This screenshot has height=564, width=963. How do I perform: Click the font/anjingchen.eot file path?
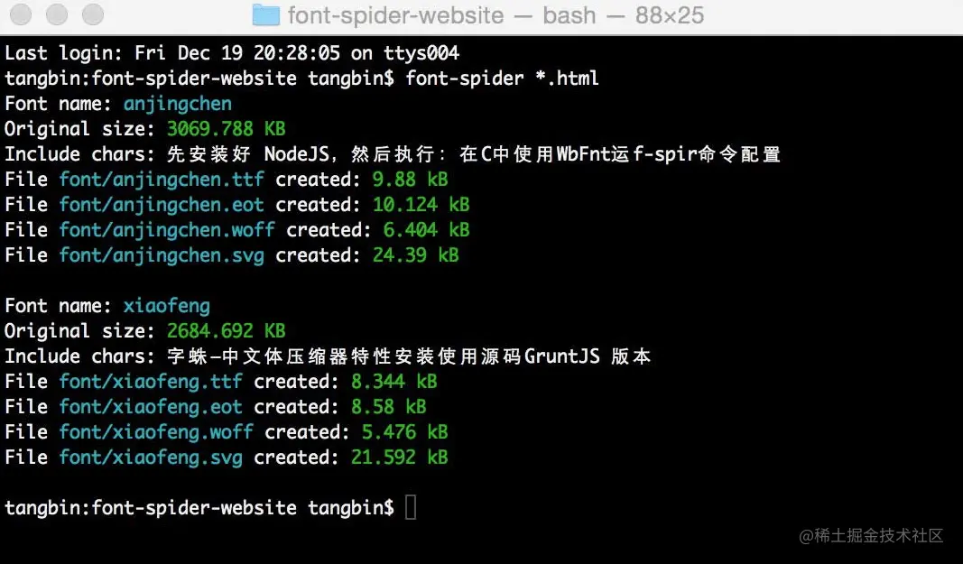162,205
